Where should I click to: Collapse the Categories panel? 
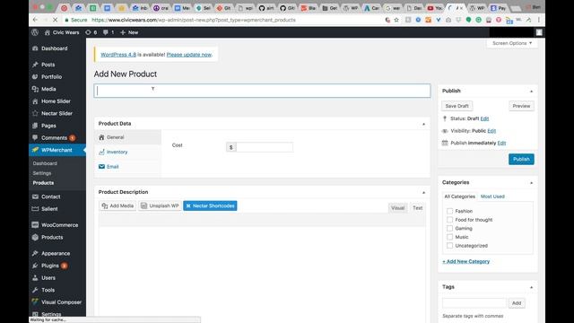click(531, 182)
